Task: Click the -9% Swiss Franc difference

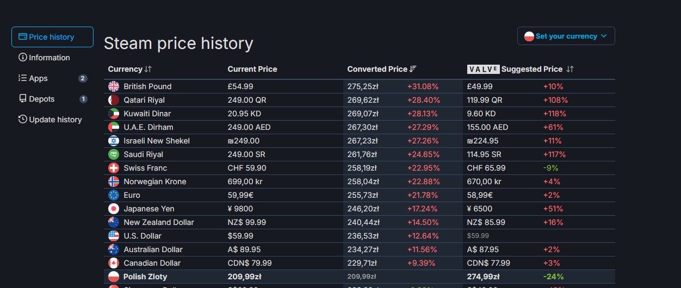Action: pyautogui.click(x=551, y=168)
